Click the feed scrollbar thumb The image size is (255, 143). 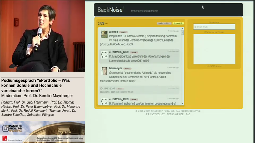(182, 33)
